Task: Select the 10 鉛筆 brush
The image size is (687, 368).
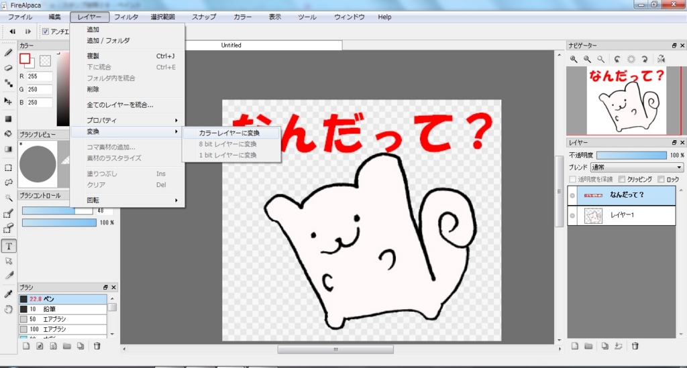Action: point(63,309)
